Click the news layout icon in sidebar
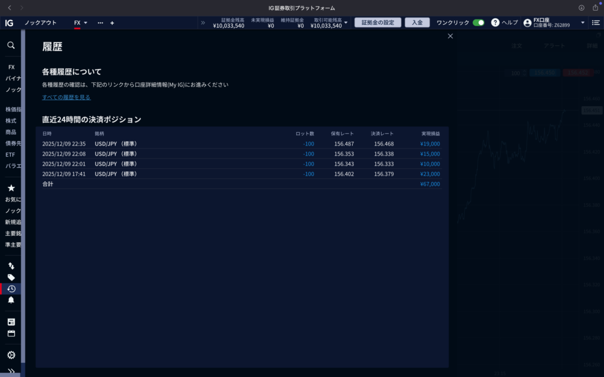 [11, 322]
